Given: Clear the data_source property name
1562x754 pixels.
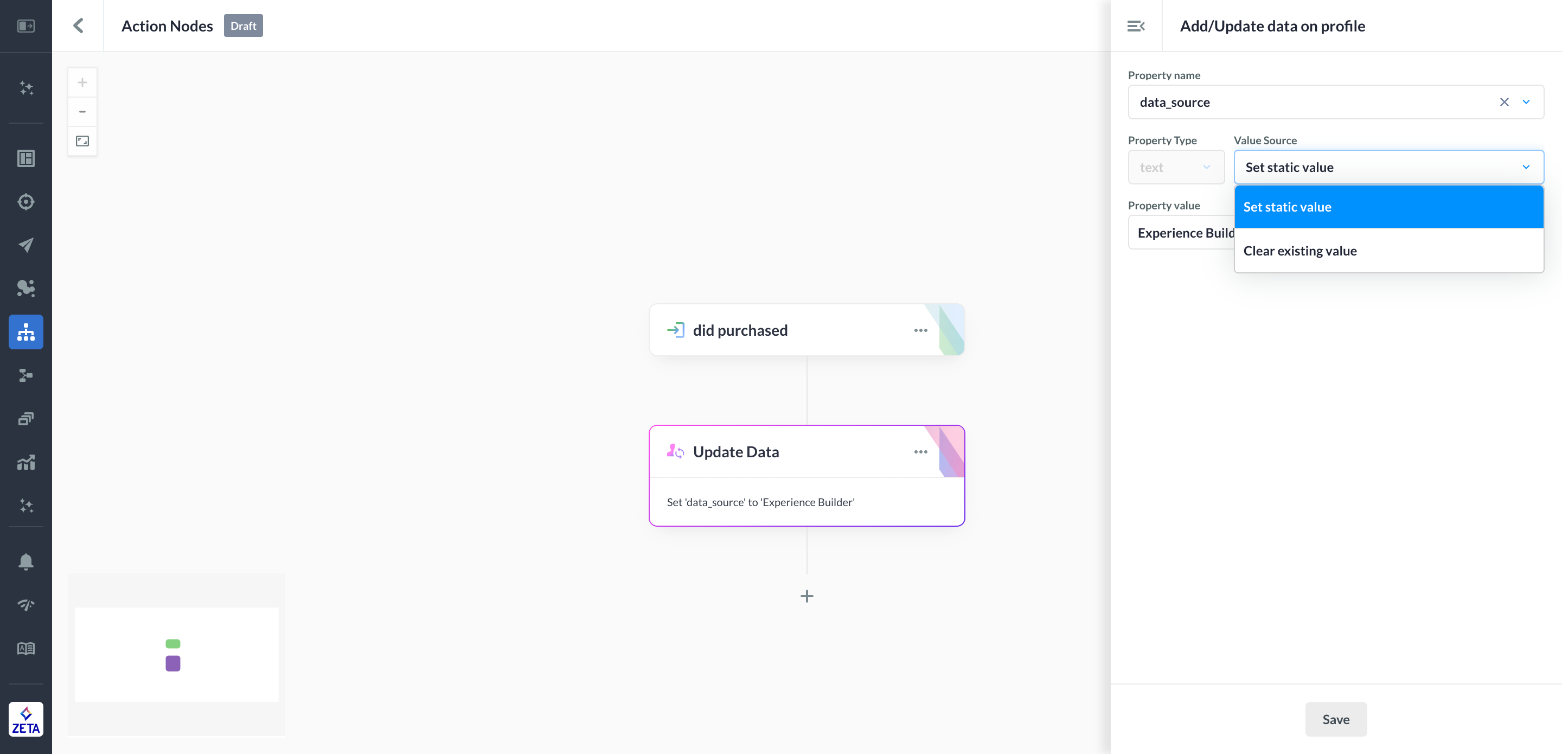Looking at the screenshot, I should 1504,102.
